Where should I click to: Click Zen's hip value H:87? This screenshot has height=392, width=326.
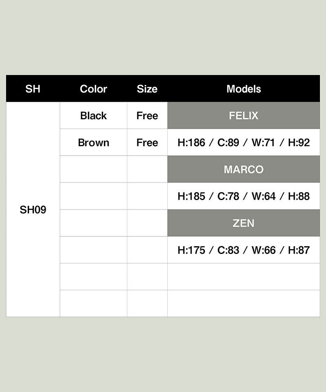[299, 250]
